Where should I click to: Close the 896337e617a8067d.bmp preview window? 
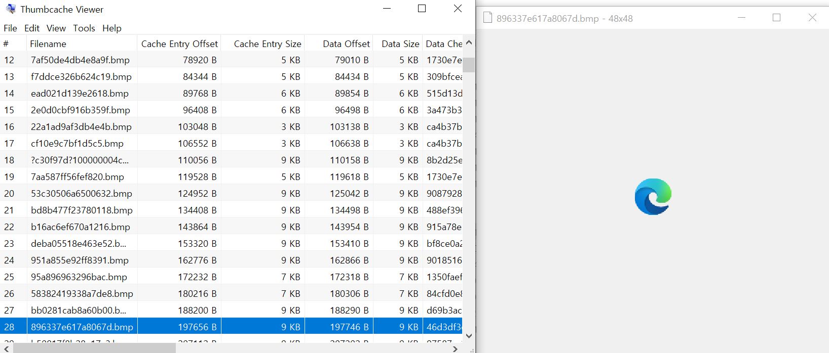coord(812,18)
